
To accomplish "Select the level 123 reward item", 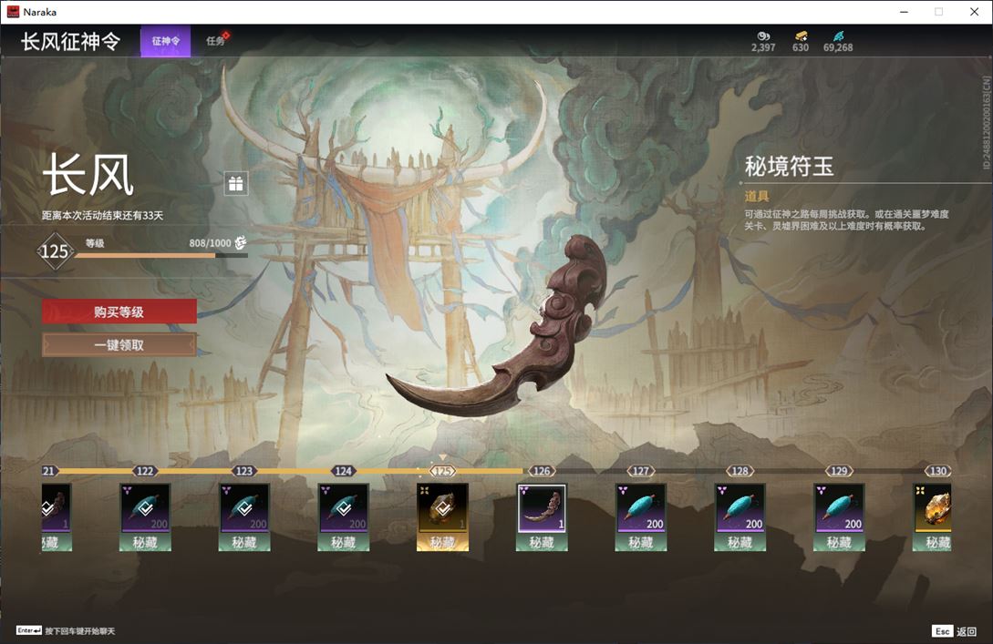I will pos(244,516).
